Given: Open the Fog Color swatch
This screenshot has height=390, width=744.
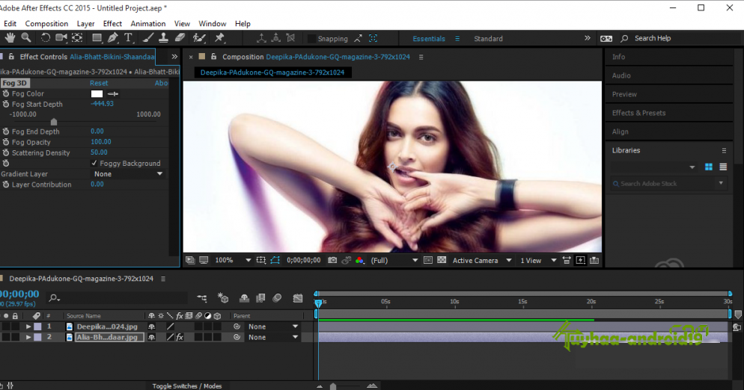Looking at the screenshot, I should (x=97, y=94).
